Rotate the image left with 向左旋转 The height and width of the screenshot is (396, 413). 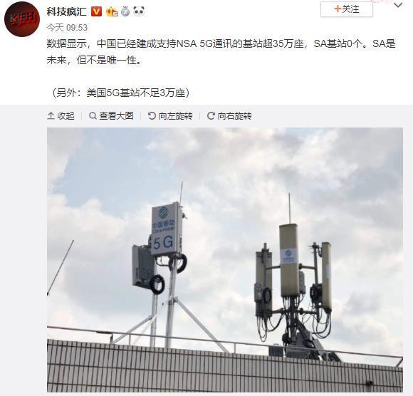click(170, 115)
